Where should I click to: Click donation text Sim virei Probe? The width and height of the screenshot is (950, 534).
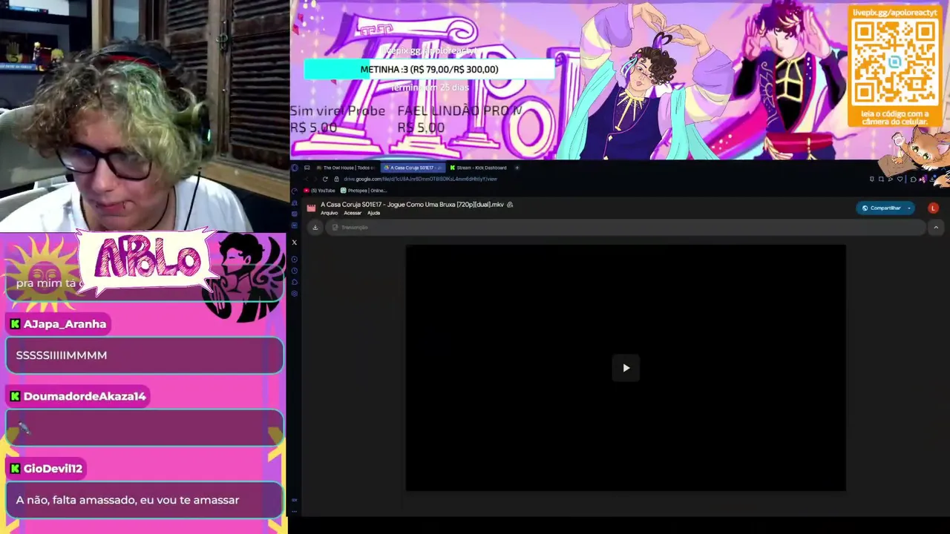click(x=338, y=111)
